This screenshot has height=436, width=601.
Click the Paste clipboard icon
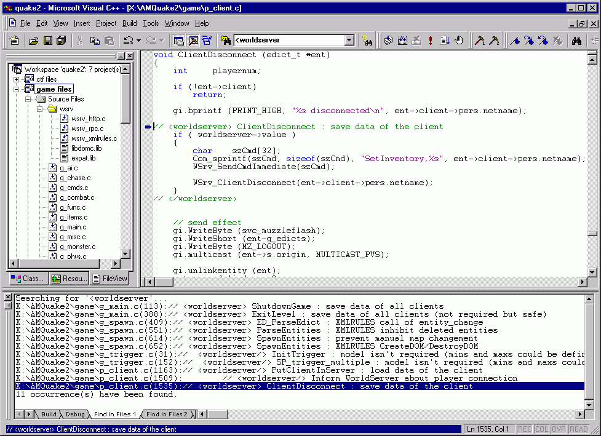109,40
